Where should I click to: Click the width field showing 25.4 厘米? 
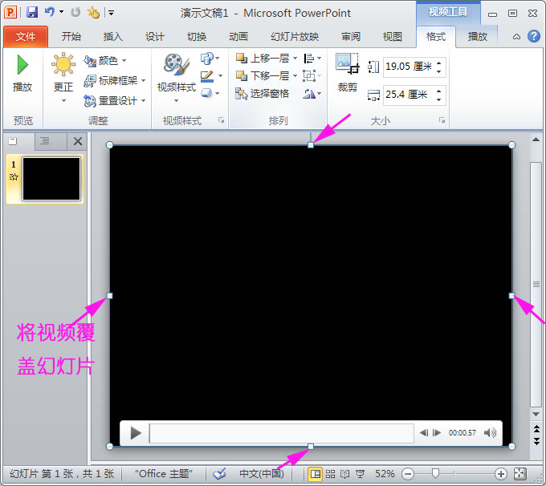(409, 95)
